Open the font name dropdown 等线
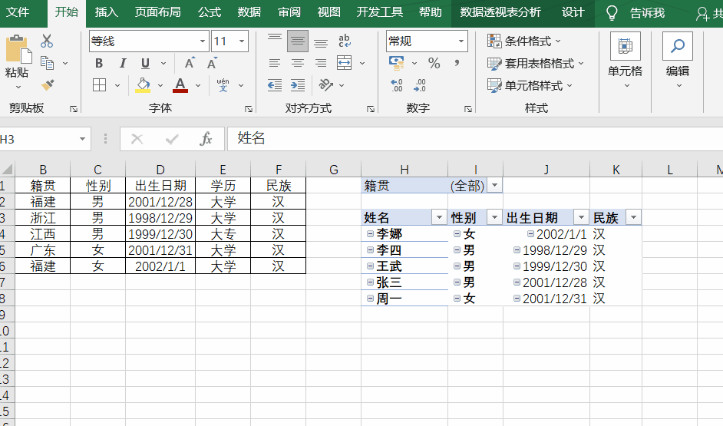This screenshot has height=426, width=723. (x=203, y=41)
